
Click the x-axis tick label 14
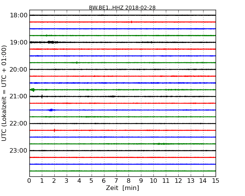click(203, 181)
